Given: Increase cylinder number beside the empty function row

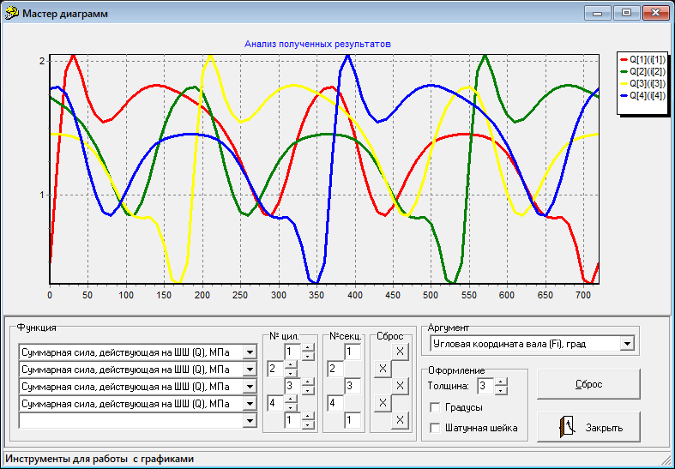Looking at the screenshot, I should (x=308, y=416).
